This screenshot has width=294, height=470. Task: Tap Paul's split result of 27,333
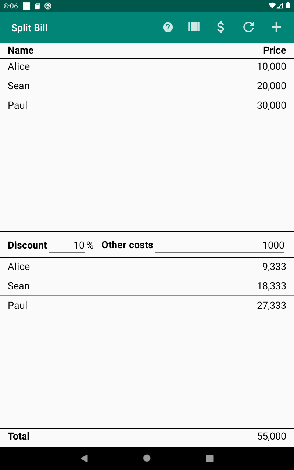coord(147,305)
